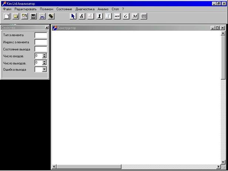The height and width of the screenshot is (171, 228).
Task: Open the Ошибка выхода dropdown
Action: click(44, 69)
